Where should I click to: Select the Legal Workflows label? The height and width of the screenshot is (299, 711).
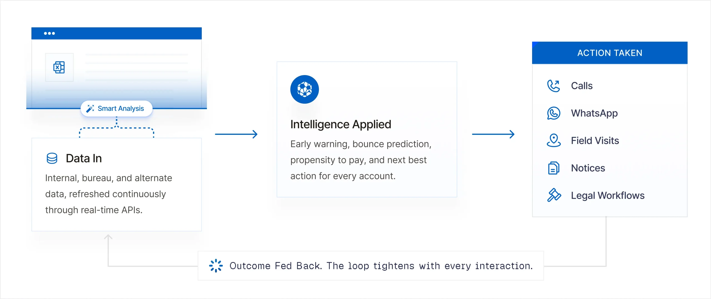click(x=608, y=195)
